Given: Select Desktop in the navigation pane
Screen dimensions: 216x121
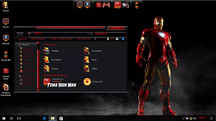Looking at the screenshot, I should tap(27, 48).
